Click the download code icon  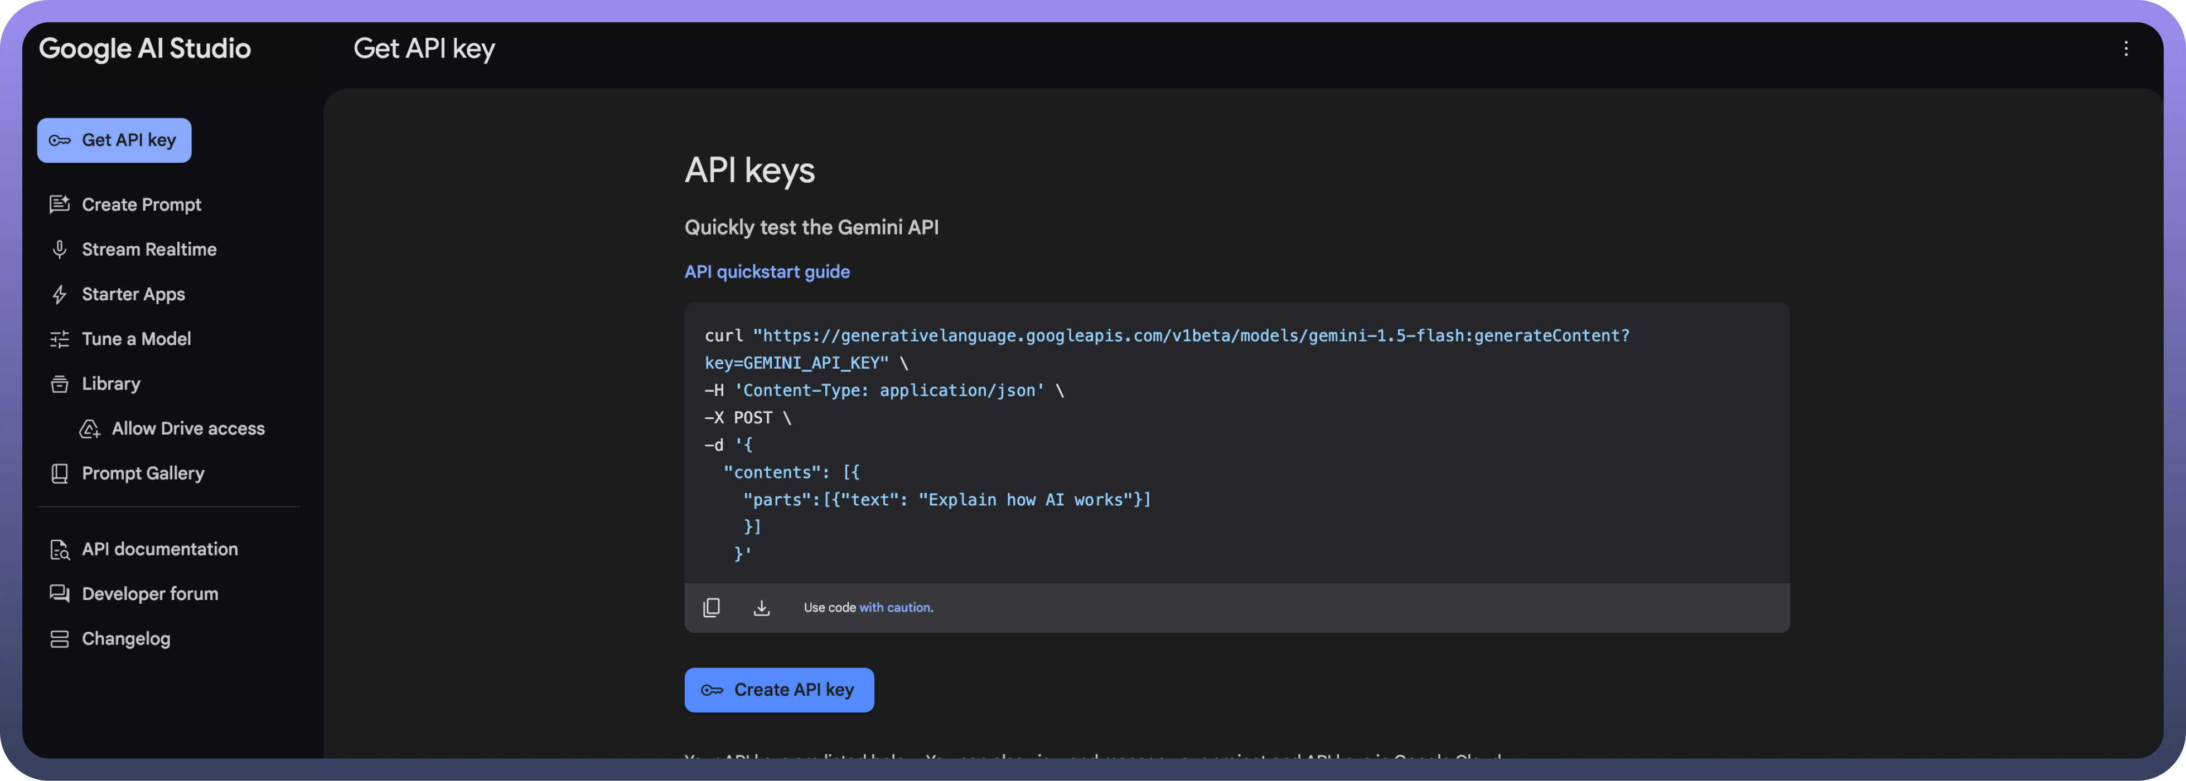click(x=761, y=607)
